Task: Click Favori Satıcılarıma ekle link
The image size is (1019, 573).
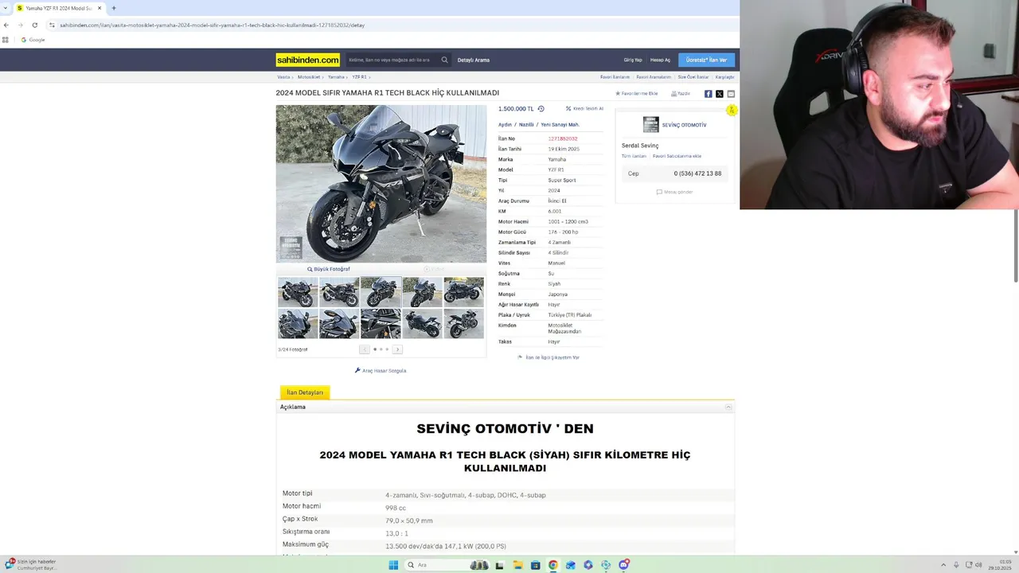Action: [677, 156]
